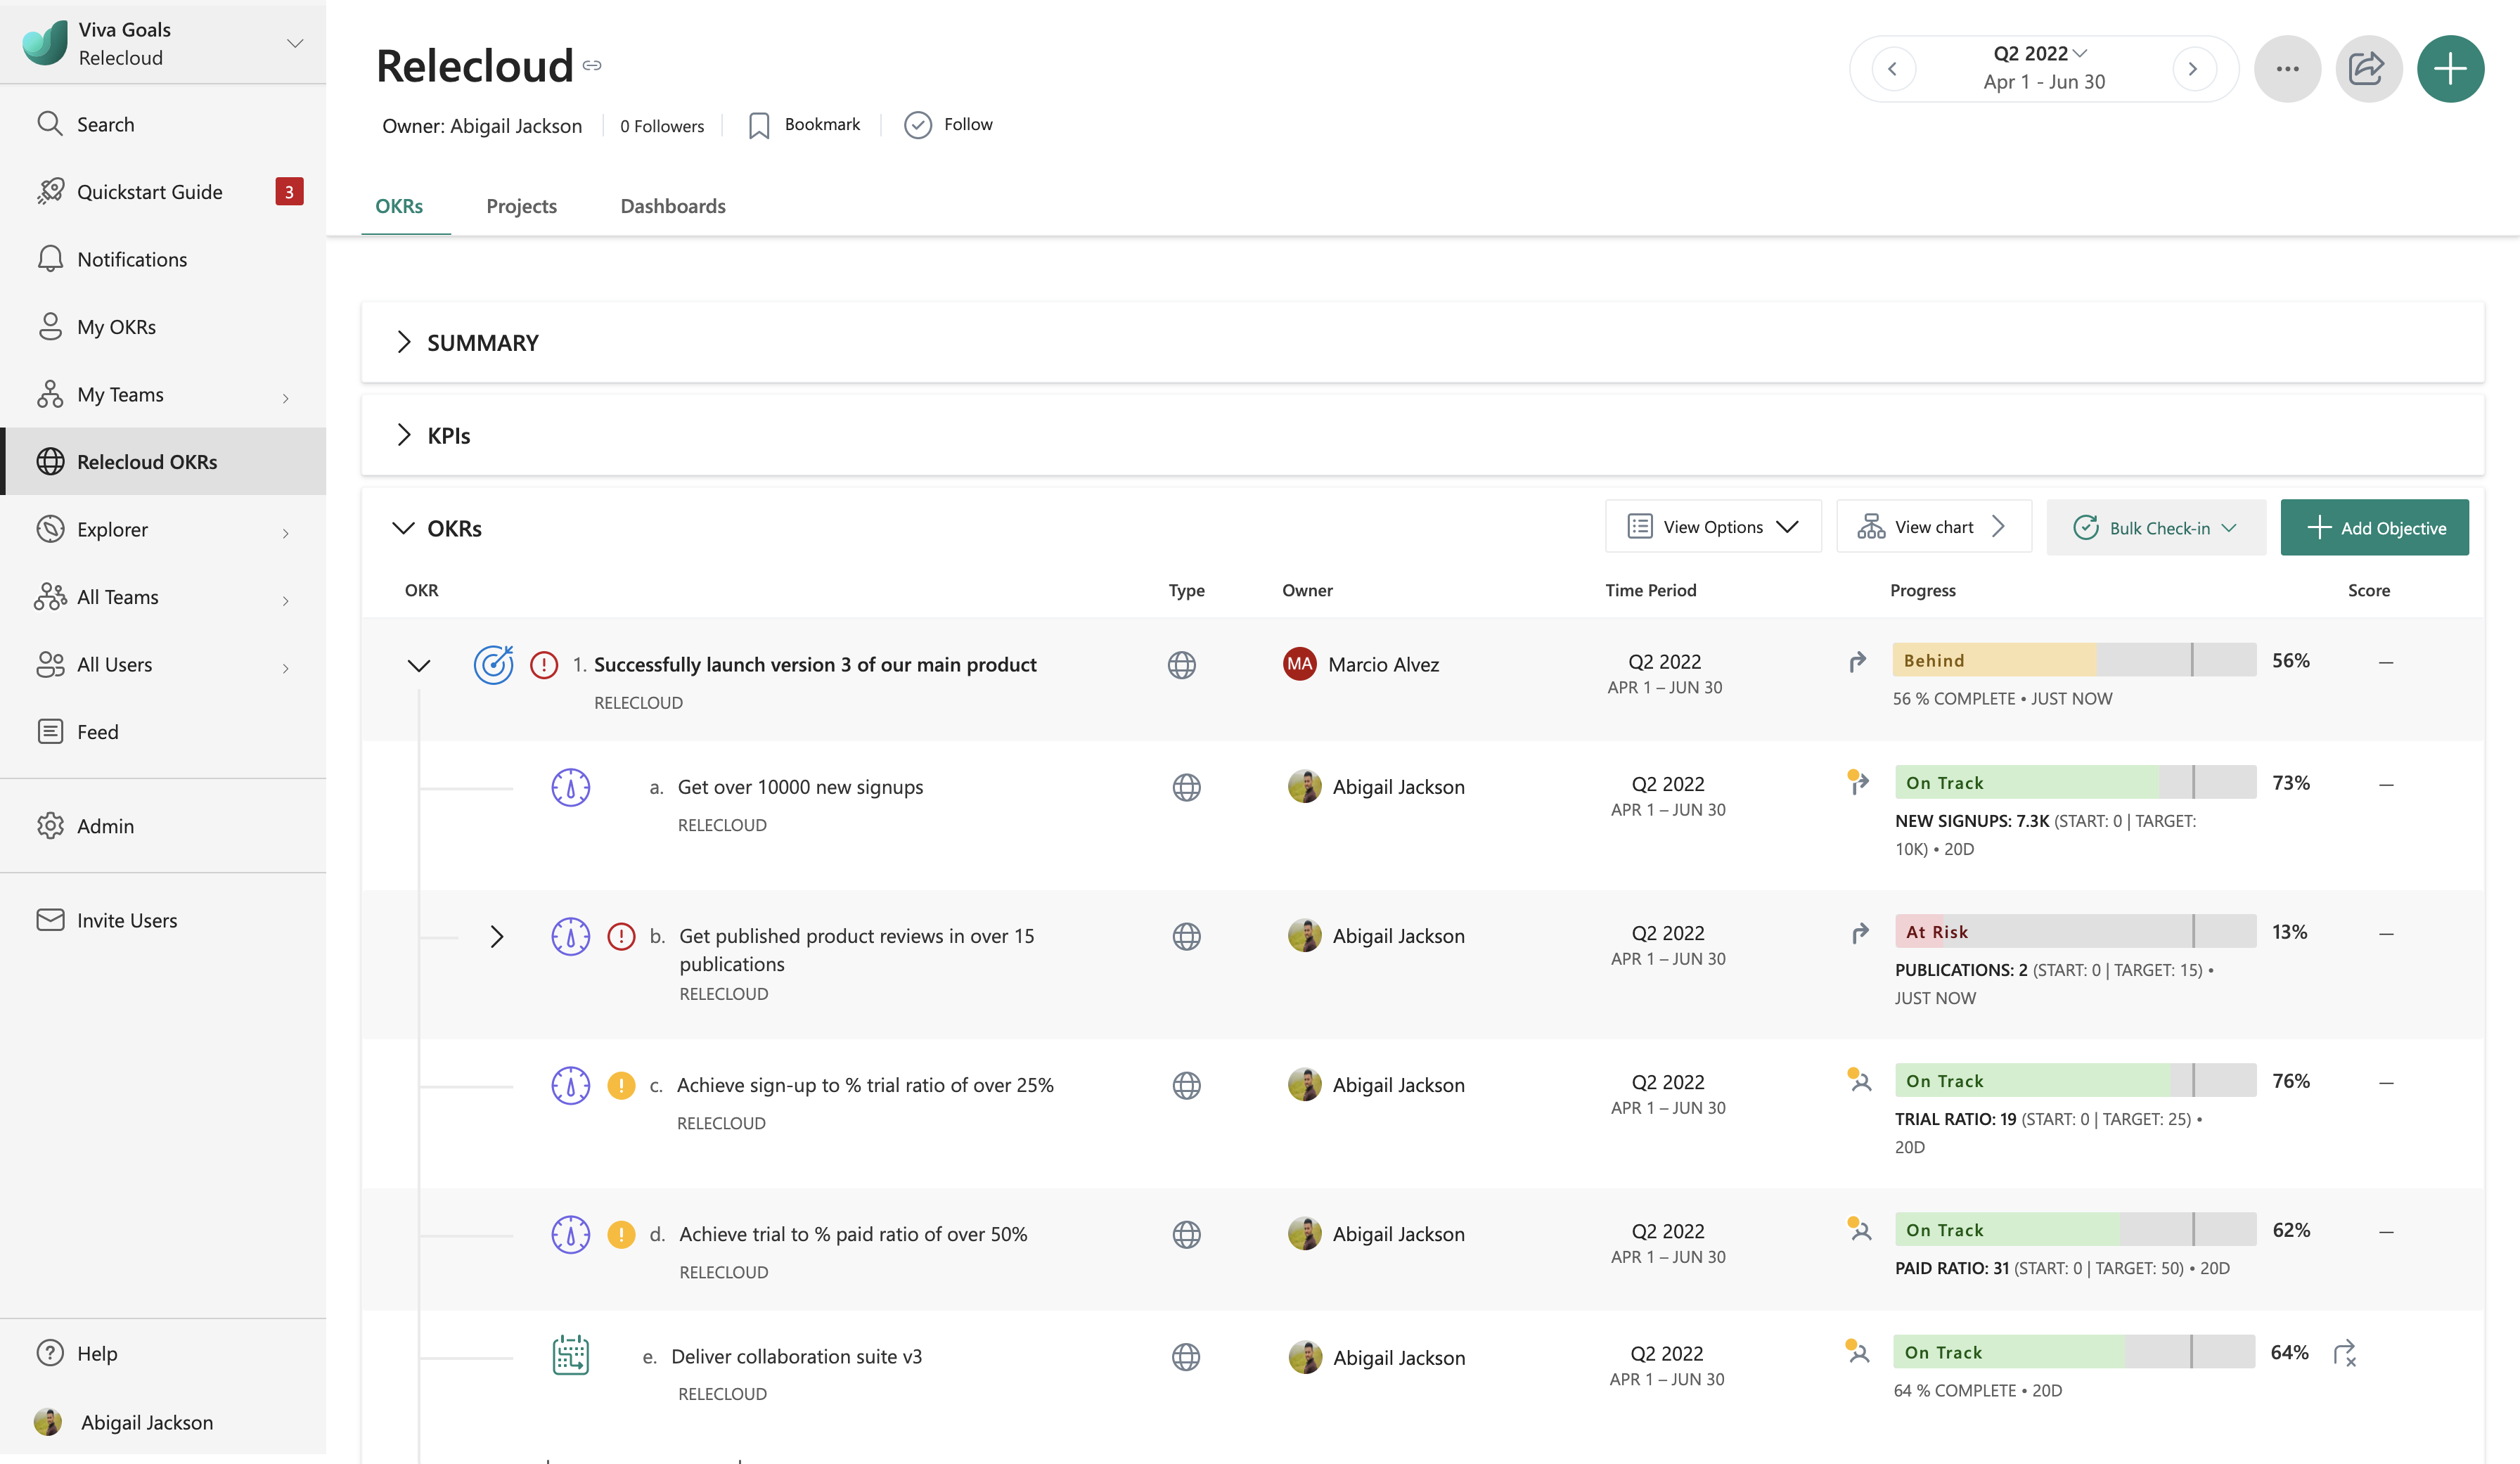Open My OKRs person icon
Viewport: 2520px width, 1464px height.
pos(50,326)
